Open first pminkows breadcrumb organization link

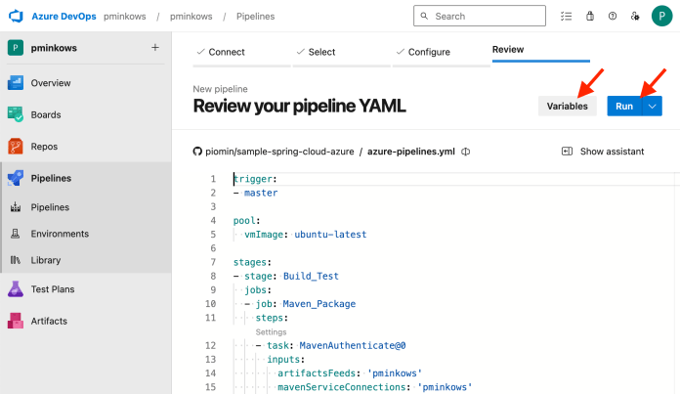(124, 16)
